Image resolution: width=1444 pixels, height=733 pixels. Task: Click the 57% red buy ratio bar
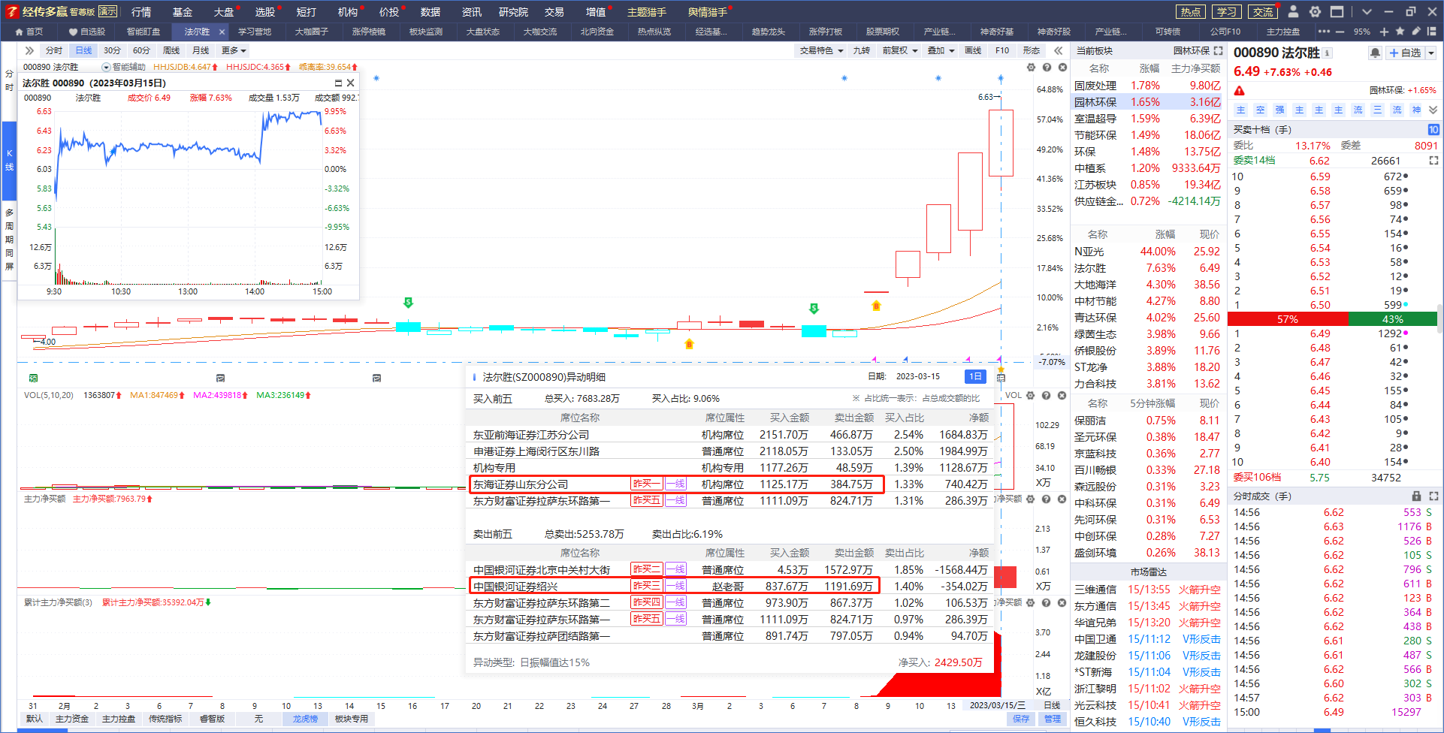point(1288,319)
